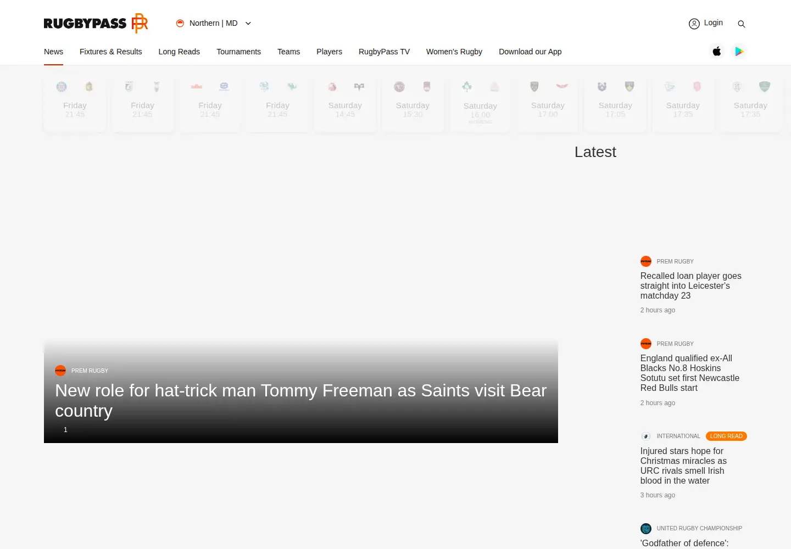The width and height of the screenshot is (791, 549).
Task: Open the first Friday 21:45 fixture card
Action: click(75, 104)
